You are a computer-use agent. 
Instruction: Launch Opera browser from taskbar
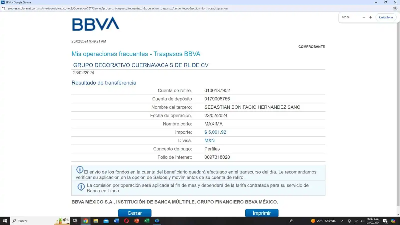[126, 221]
